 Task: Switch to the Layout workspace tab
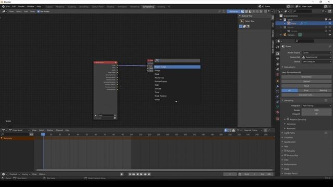[x=49, y=7]
